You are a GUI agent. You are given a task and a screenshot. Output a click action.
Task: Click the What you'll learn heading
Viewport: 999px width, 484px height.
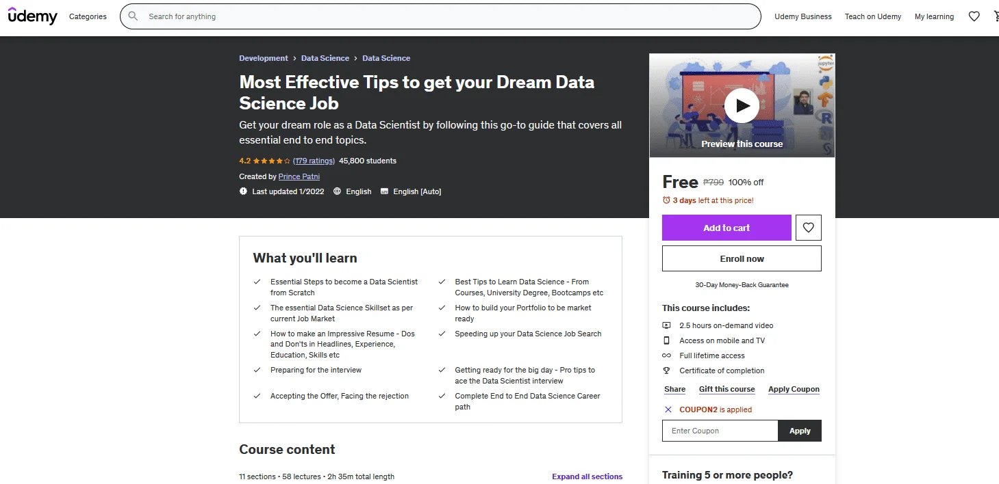(x=305, y=258)
